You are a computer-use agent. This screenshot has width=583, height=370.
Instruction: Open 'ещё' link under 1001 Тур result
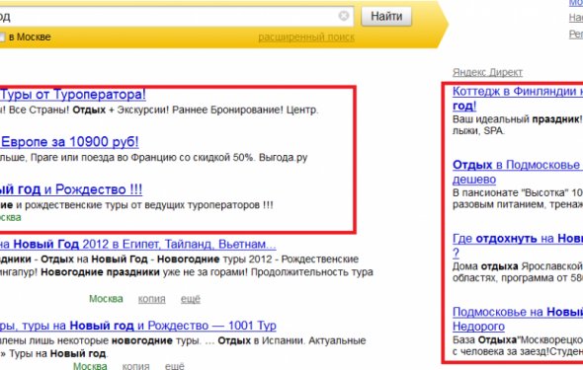(174, 366)
